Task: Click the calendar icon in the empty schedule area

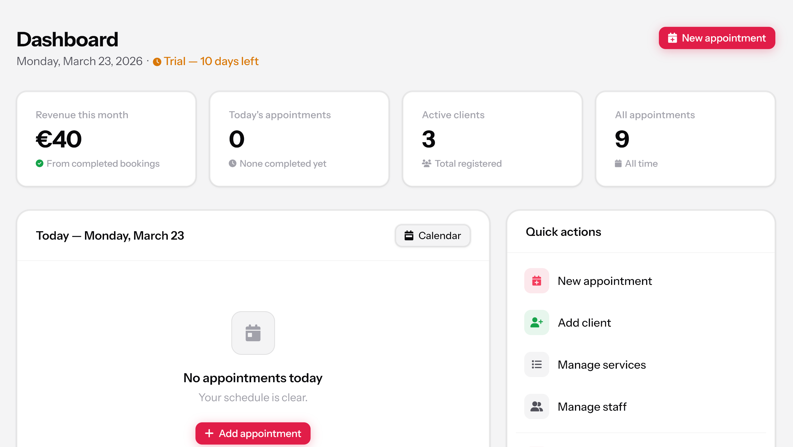Action: click(253, 333)
